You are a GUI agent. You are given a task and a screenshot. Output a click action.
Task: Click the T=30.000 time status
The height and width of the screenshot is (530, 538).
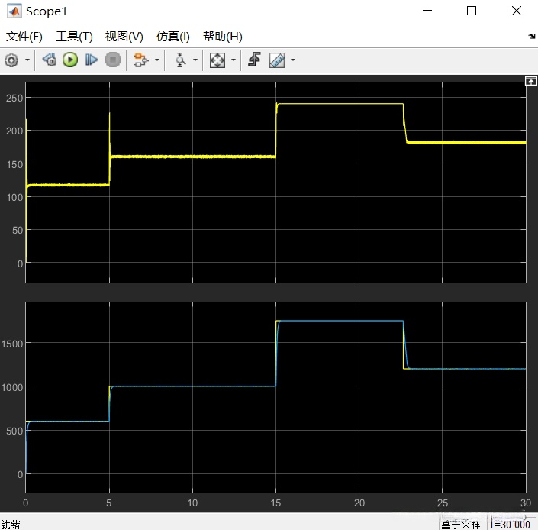coord(511,524)
